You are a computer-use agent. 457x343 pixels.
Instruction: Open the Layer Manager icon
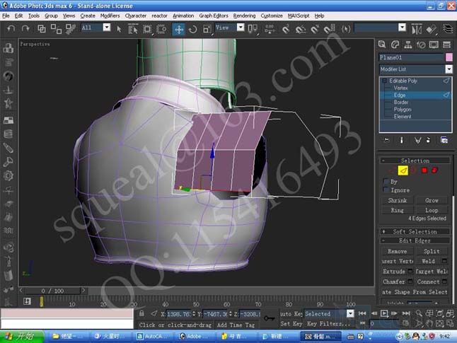click(x=448, y=29)
